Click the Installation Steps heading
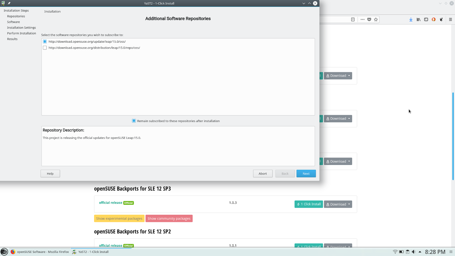The height and width of the screenshot is (256, 455). click(16, 11)
